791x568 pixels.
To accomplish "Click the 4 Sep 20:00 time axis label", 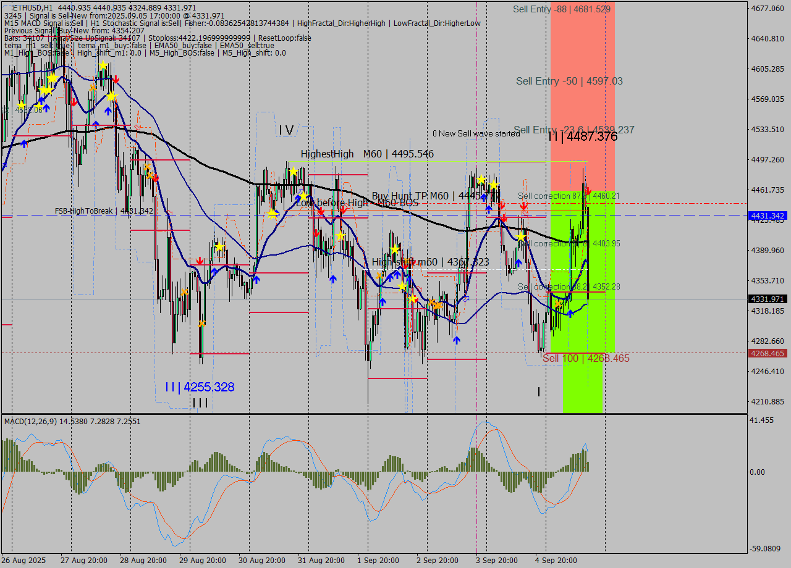I will pyautogui.click(x=556, y=560).
